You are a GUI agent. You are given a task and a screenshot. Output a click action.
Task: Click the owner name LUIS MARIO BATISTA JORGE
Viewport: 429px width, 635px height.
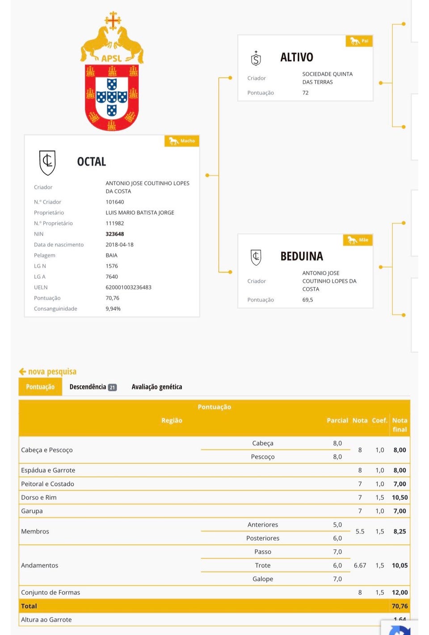[x=140, y=213]
